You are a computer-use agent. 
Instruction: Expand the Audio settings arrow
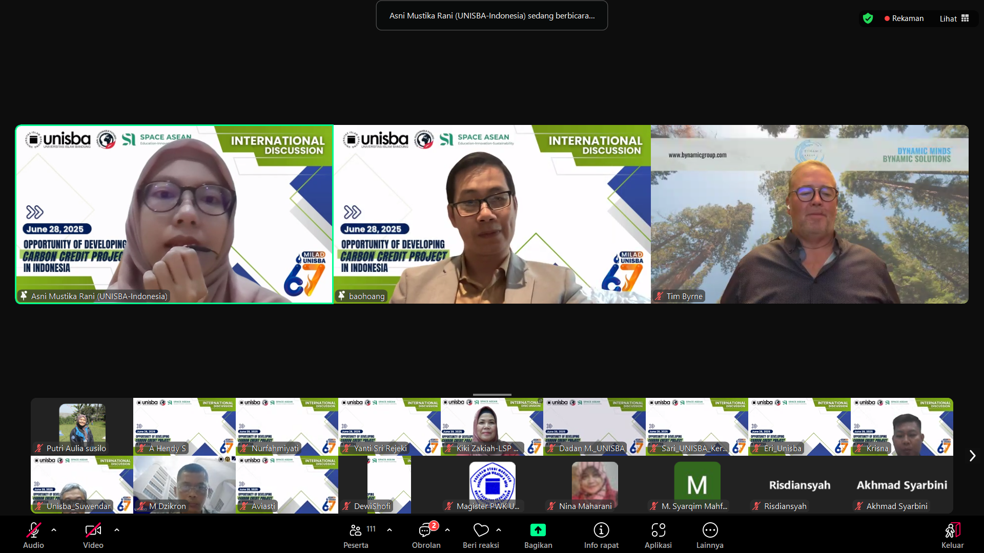point(54,530)
